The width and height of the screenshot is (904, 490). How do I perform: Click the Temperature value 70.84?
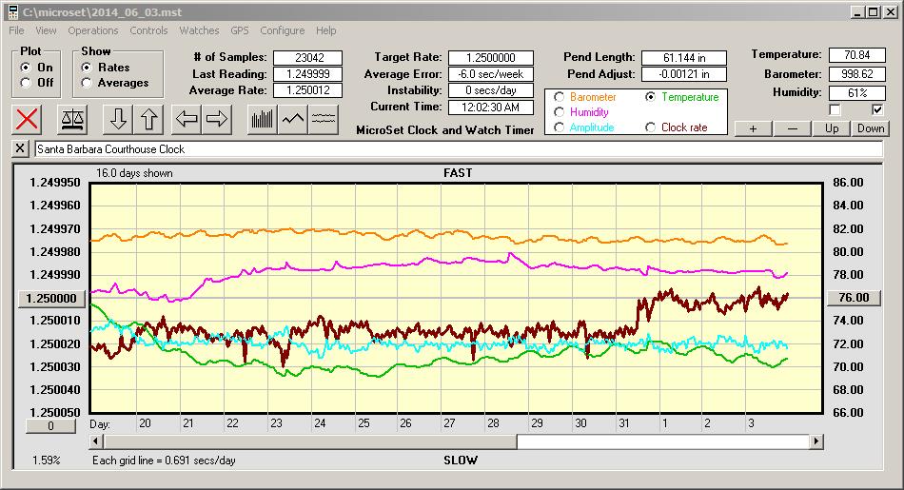(856, 55)
